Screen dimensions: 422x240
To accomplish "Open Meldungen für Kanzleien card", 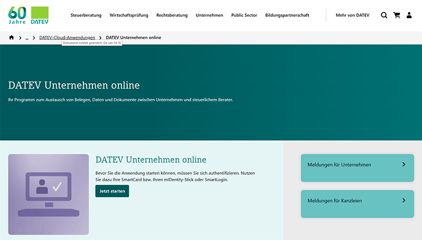I will (x=357, y=204).
